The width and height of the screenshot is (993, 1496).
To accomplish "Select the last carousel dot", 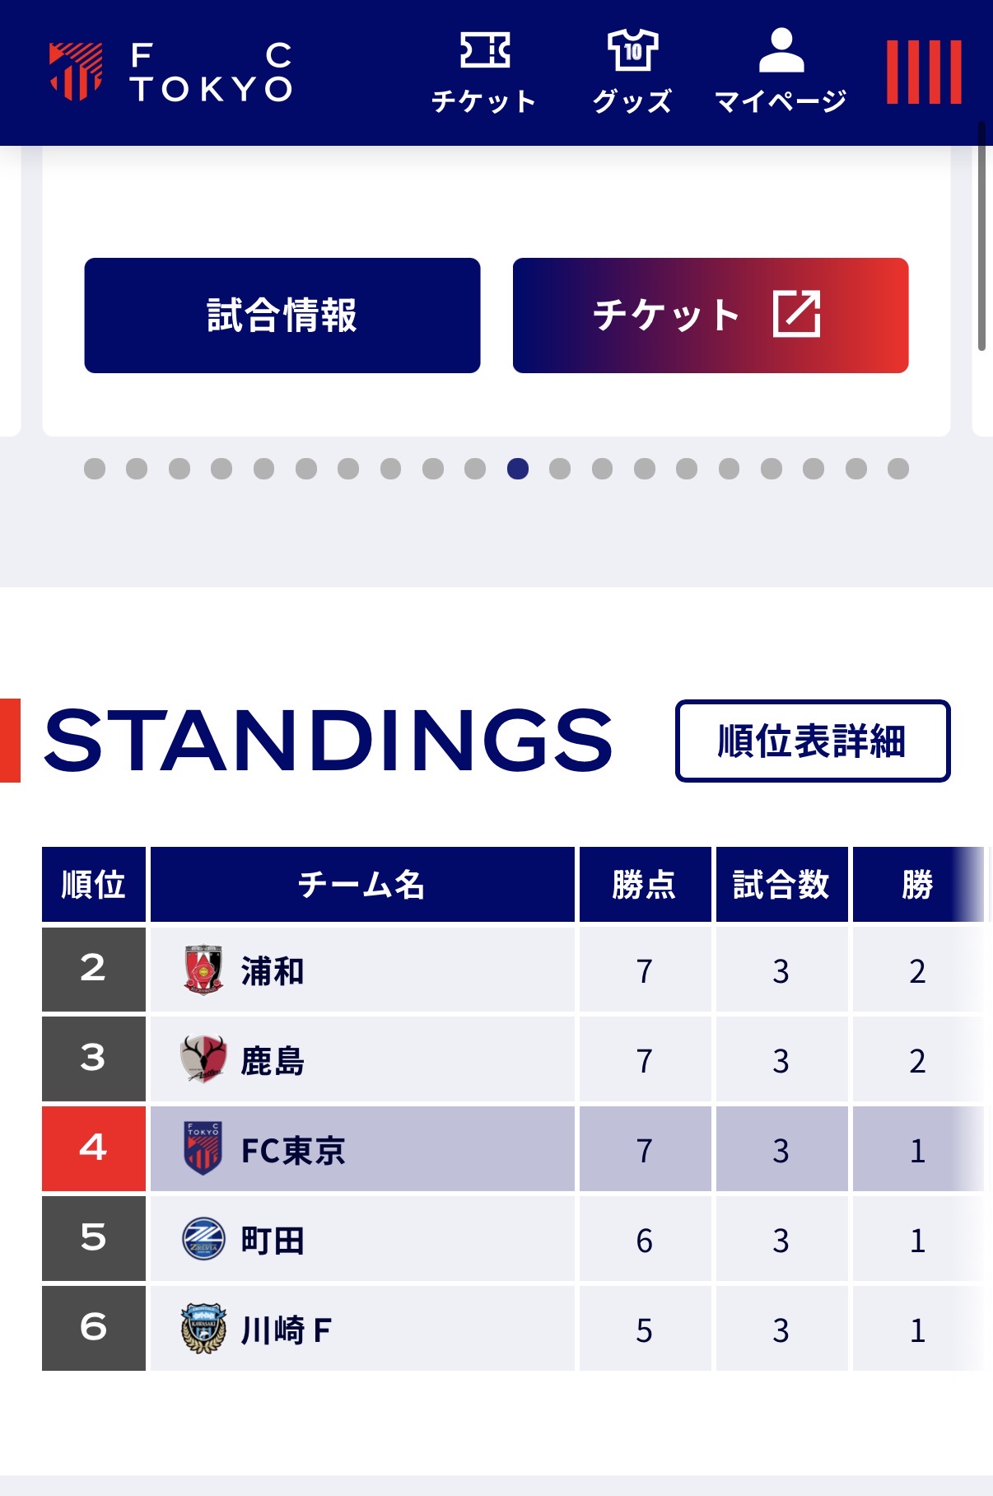I will 898,469.
